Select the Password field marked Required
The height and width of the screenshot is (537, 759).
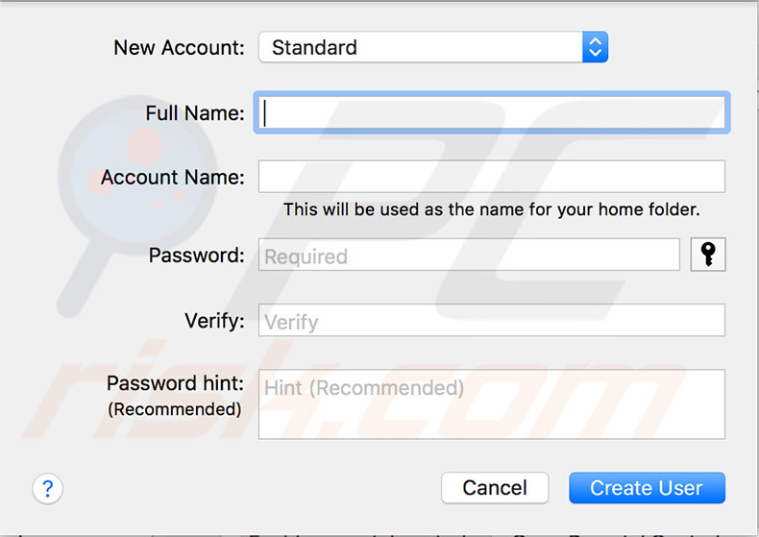469,256
